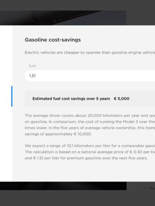Click the dark car image above the dialog
This screenshot has width=155, height=206.
coord(63,18)
